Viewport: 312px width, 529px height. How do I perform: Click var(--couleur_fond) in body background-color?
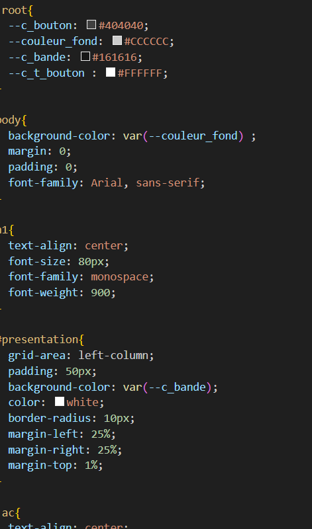(183, 136)
